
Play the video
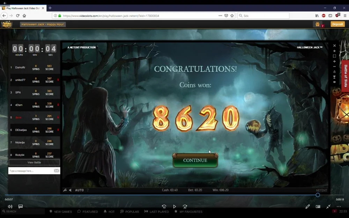[x=174, y=206]
